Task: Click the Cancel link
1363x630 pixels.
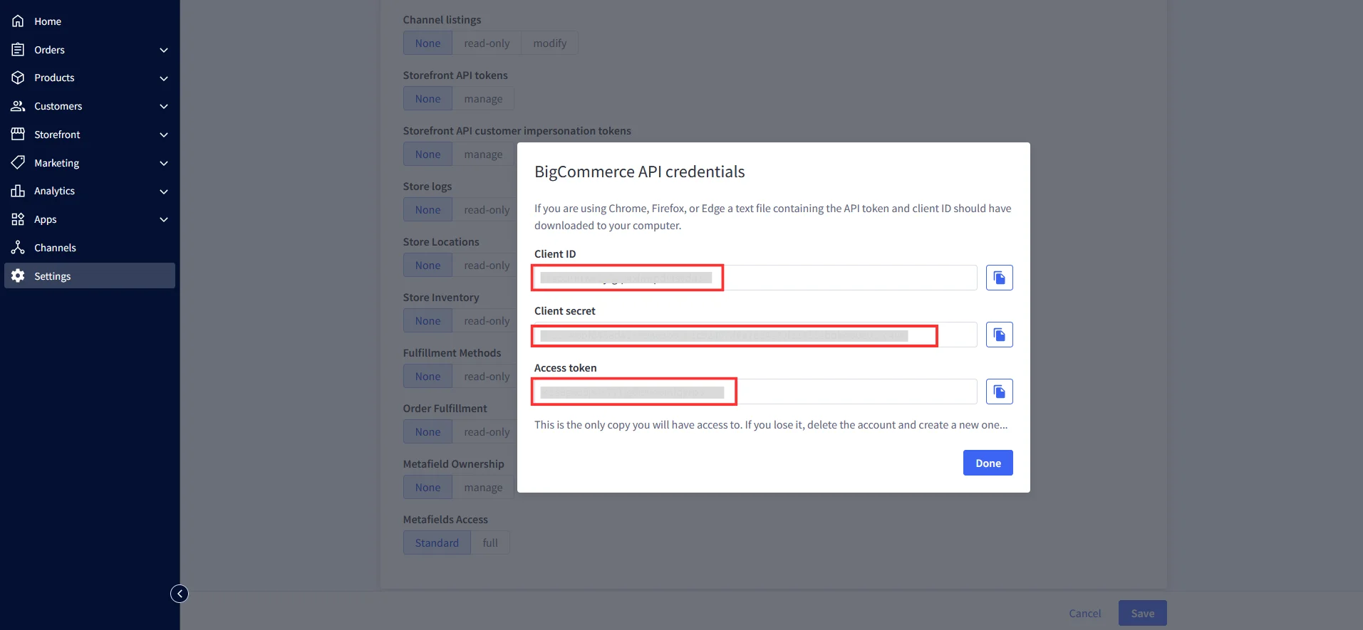Action: (1084, 614)
